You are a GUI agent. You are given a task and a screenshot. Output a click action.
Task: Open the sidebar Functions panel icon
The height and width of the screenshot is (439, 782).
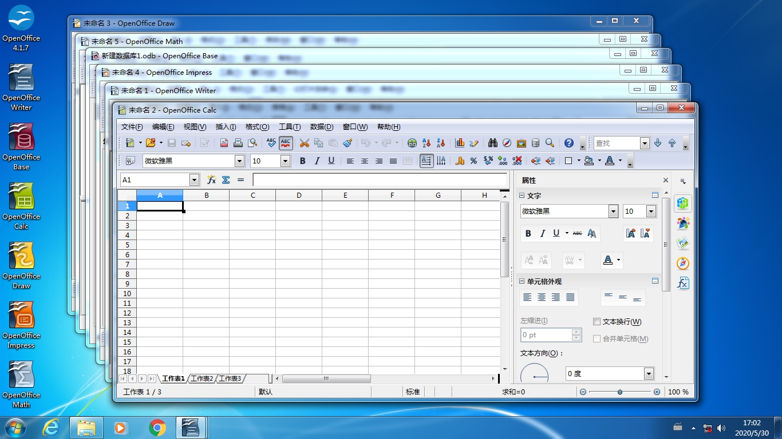[x=682, y=284]
